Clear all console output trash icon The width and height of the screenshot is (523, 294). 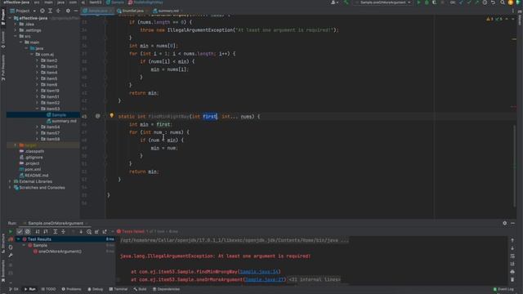(x=512, y=279)
